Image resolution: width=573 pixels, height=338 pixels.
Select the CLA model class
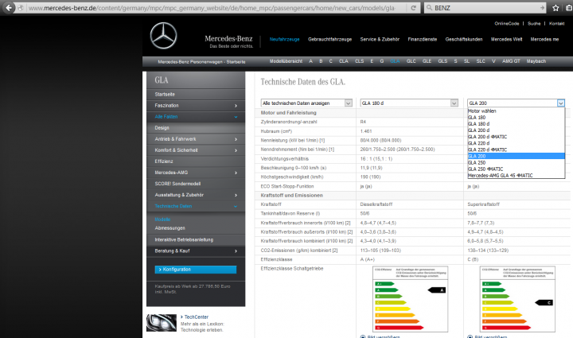[x=344, y=61]
